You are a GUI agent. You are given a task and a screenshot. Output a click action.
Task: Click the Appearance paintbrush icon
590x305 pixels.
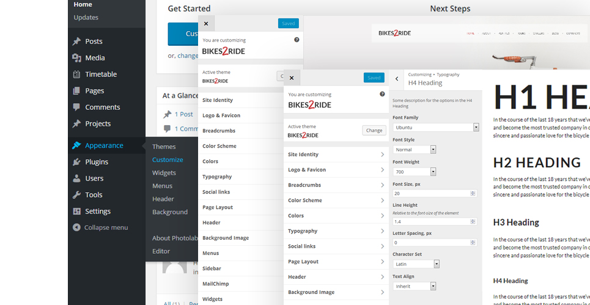tap(77, 145)
